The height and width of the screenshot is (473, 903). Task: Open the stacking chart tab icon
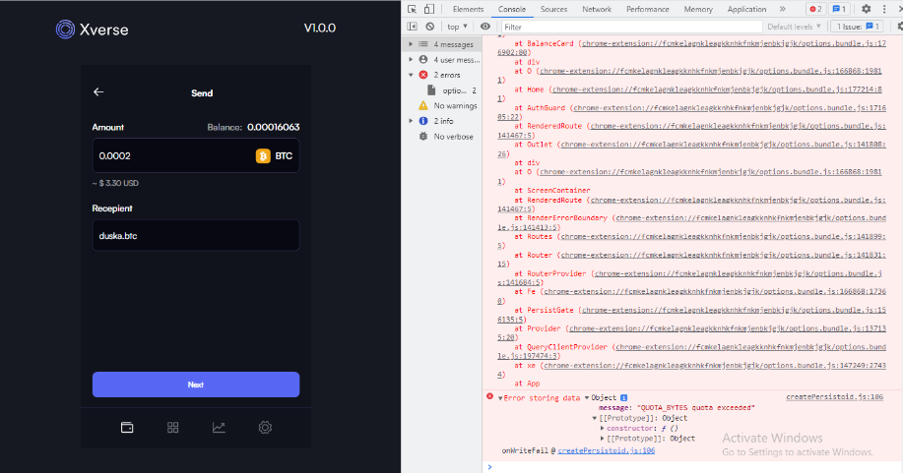[219, 428]
